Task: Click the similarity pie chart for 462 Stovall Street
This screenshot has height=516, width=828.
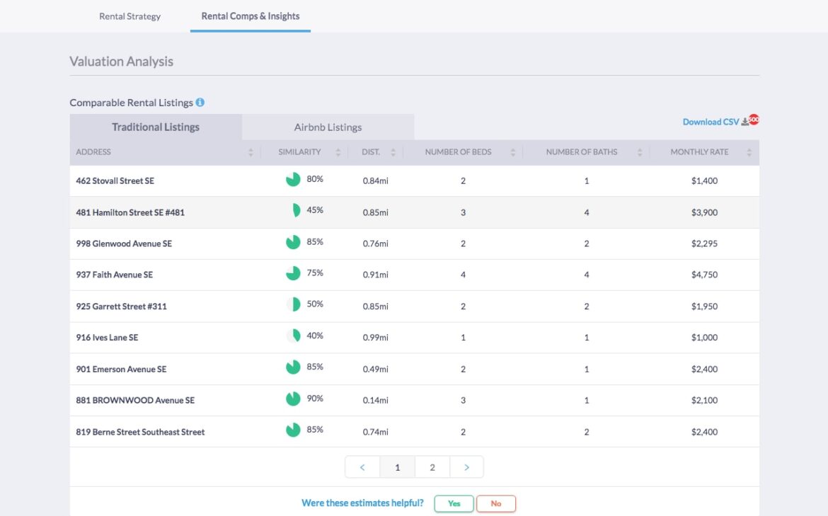Action: coord(293,179)
